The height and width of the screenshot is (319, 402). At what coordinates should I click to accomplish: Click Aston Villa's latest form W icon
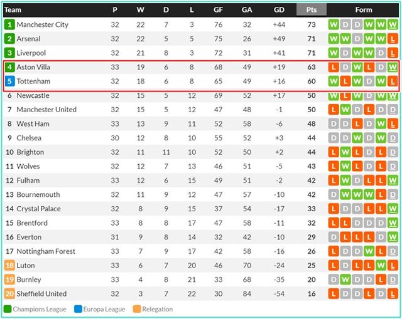393,67
